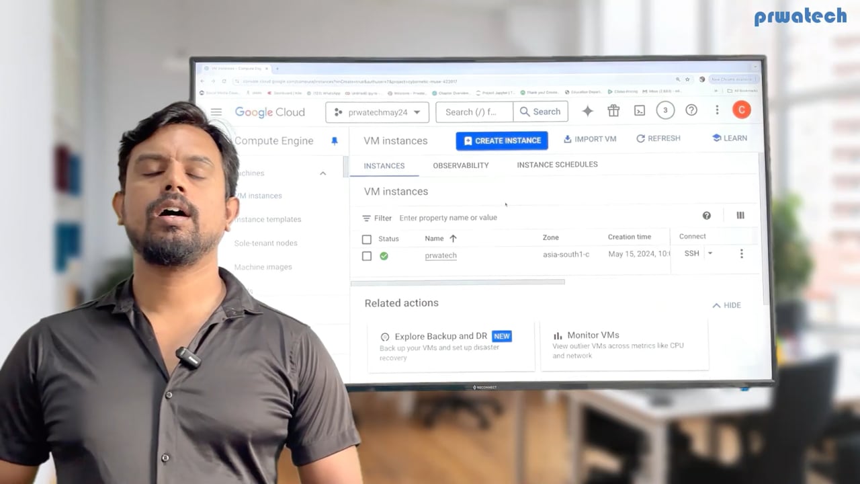
Task: Open filter help question mark icon
Action: (x=706, y=216)
